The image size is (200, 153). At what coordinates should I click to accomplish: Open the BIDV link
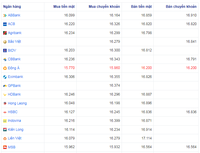12,50
